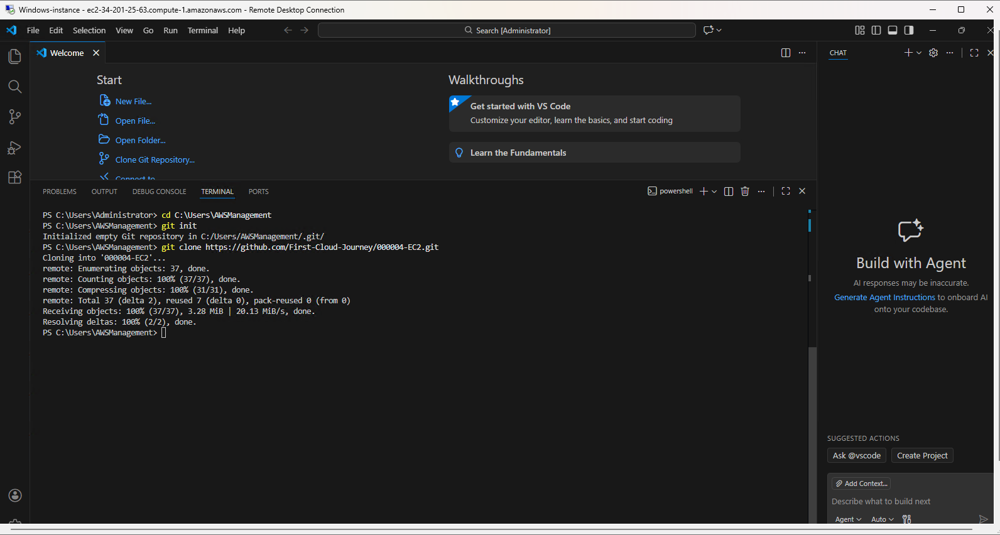Screen dimensions: 1000x535
Task: Open Learn the Fundamentals walkthrough
Action: click(x=594, y=153)
